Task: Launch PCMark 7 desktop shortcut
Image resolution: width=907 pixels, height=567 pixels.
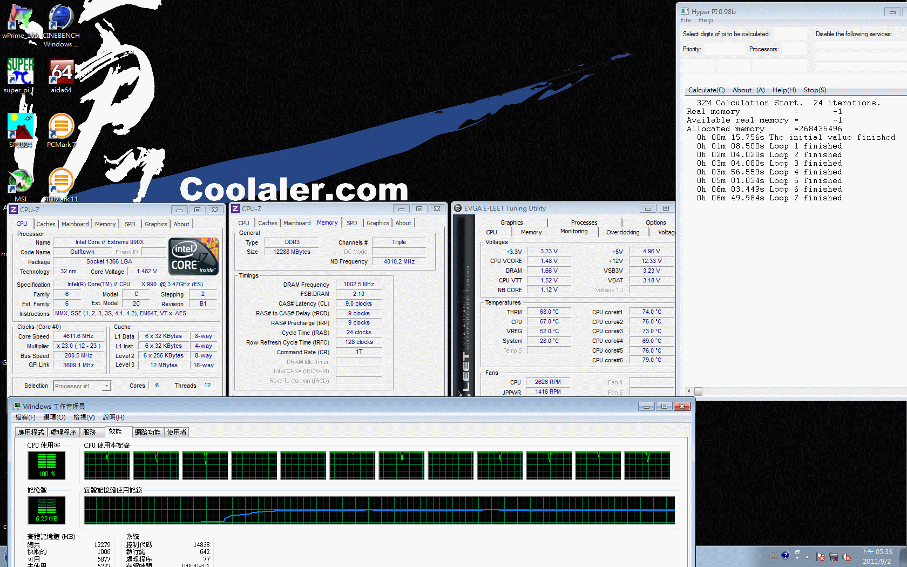Action: tap(61, 130)
